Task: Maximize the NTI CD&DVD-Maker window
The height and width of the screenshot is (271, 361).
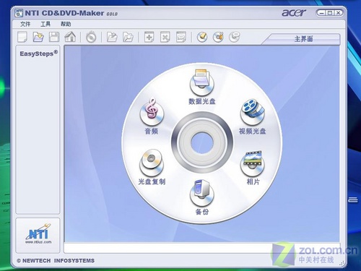Action: tap(330, 12)
